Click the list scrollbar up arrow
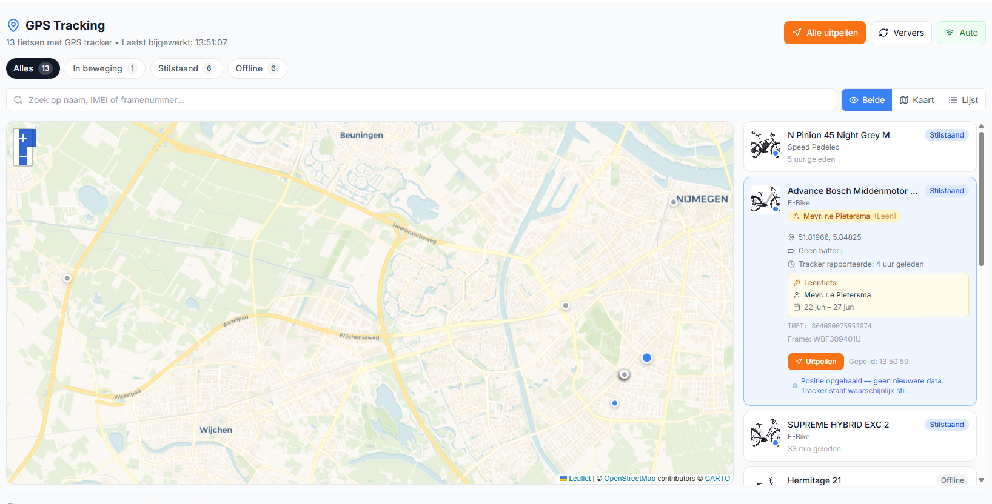Image resolution: width=992 pixels, height=504 pixels. click(x=981, y=126)
